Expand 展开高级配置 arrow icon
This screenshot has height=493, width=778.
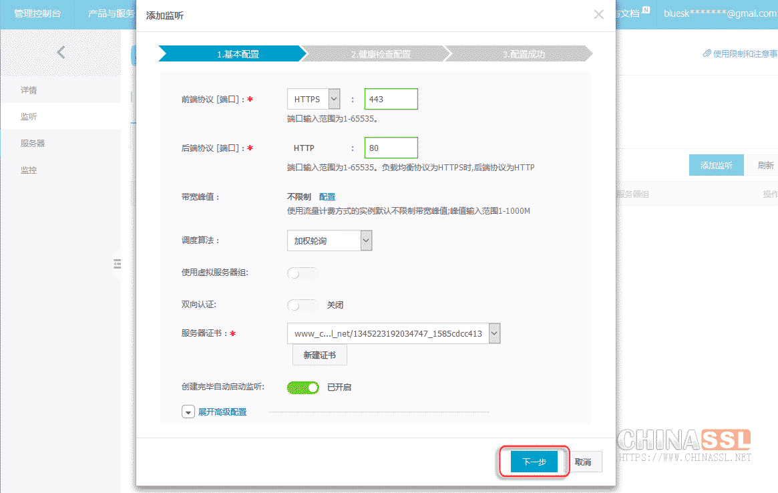(188, 412)
